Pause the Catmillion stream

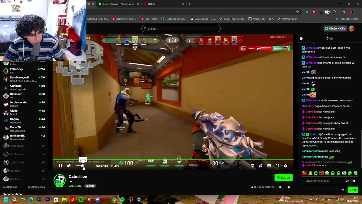(60, 166)
